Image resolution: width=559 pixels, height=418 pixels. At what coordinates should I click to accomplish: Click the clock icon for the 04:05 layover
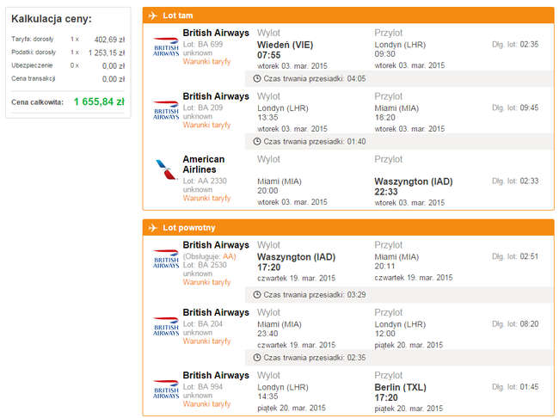click(x=256, y=78)
